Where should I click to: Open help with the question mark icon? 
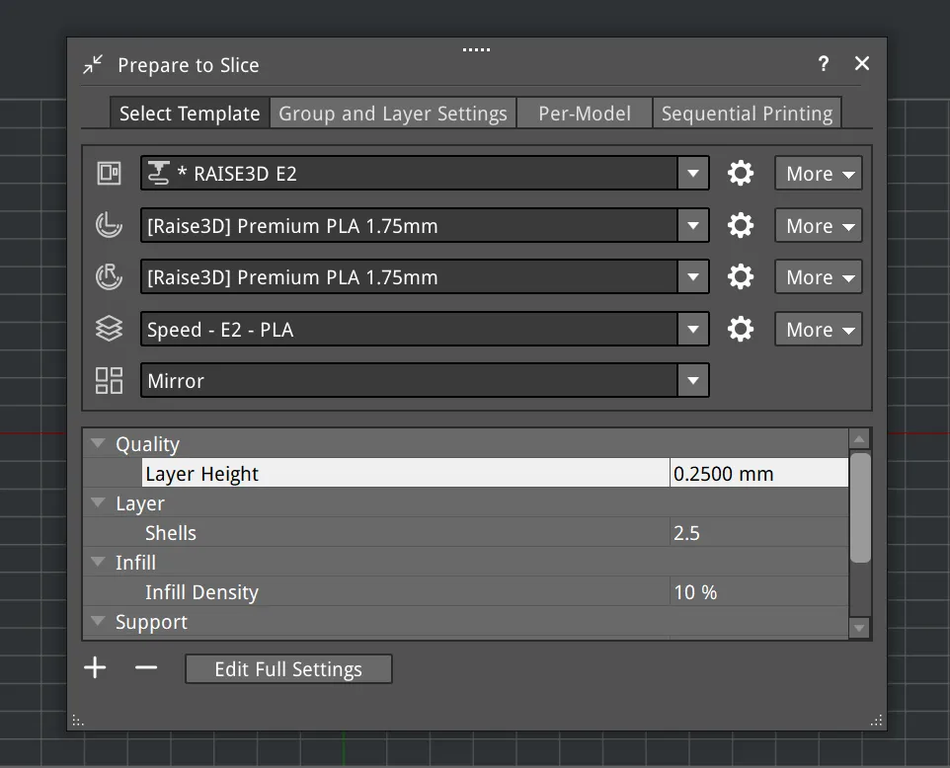[823, 63]
